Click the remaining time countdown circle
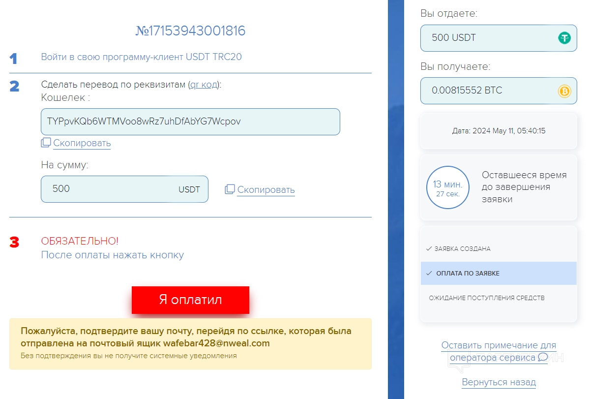589x399 pixels. (448, 187)
